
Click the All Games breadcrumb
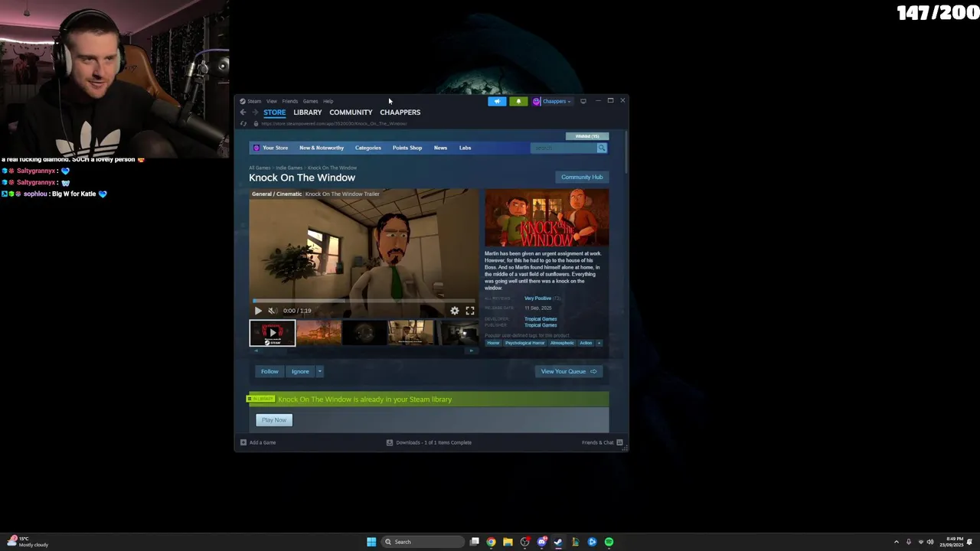pyautogui.click(x=260, y=168)
